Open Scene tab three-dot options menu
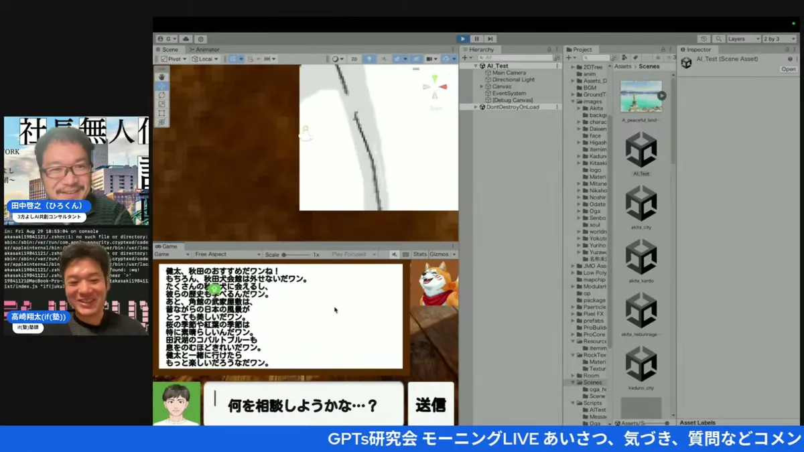This screenshot has height=452, width=804. tap(453, 50)
